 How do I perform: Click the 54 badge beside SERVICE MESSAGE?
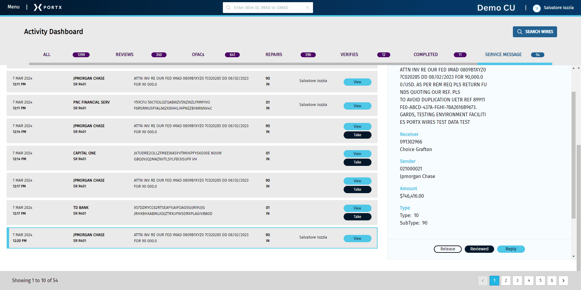coord(537,55)
